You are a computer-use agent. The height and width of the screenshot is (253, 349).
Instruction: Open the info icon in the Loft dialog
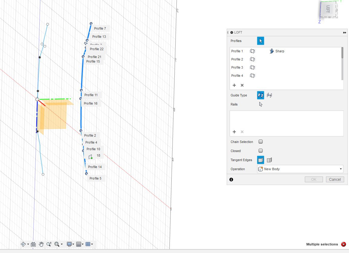coord(231,180)
